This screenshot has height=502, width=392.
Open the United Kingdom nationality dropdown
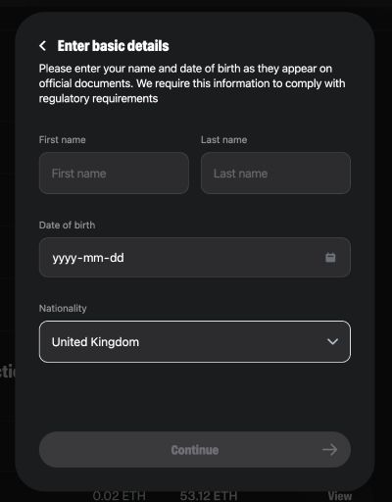click(x=195, y=341)
